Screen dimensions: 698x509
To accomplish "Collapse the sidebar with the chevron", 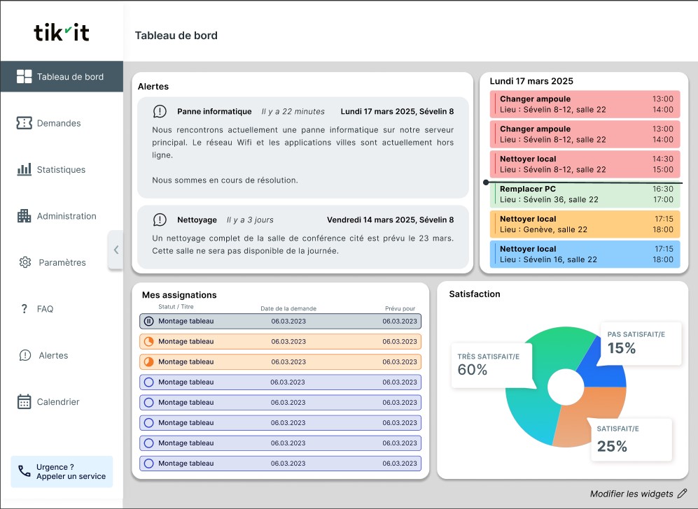I will (116, 250).
